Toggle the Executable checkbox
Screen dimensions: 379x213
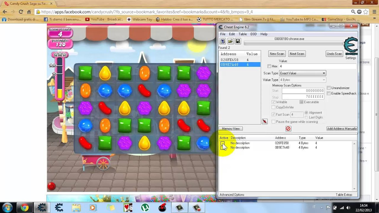coord(301,102)
